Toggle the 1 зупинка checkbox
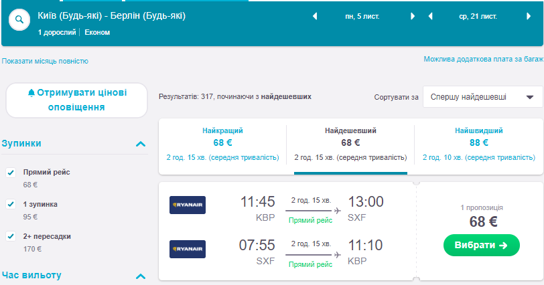The height and width of the screenshot is (285, 544). click(x=11, y=204)
